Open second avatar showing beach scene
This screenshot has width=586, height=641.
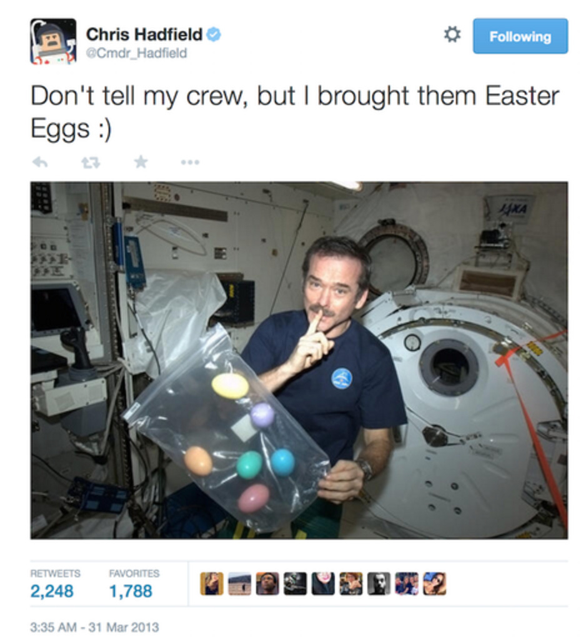239,584
